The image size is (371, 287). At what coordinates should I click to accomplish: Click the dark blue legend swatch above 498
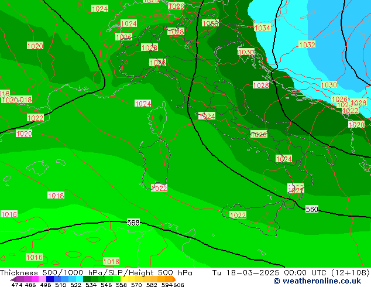coord(50,279)
